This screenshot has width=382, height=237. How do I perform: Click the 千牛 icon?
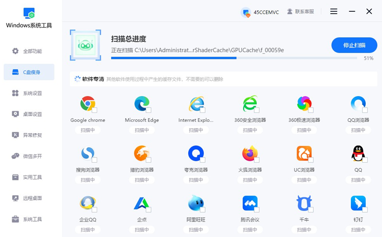[304, 203]
